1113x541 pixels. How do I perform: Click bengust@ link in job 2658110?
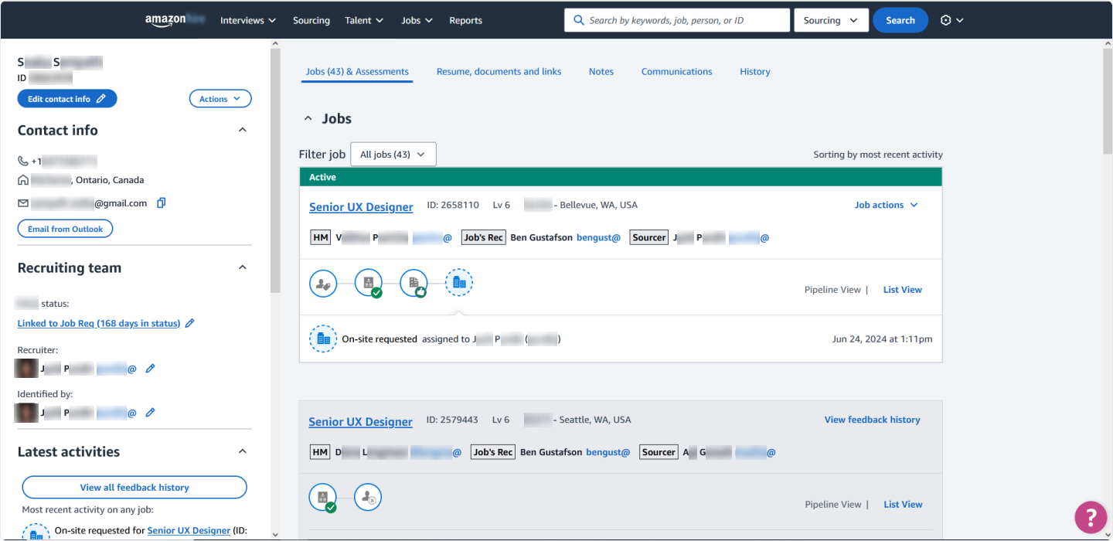(599, 238)
